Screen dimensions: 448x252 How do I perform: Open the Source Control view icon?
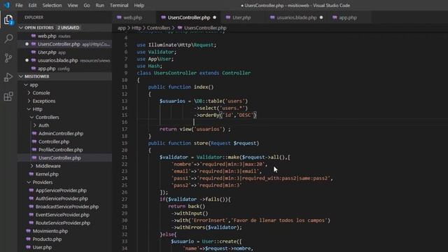point(8,58)
